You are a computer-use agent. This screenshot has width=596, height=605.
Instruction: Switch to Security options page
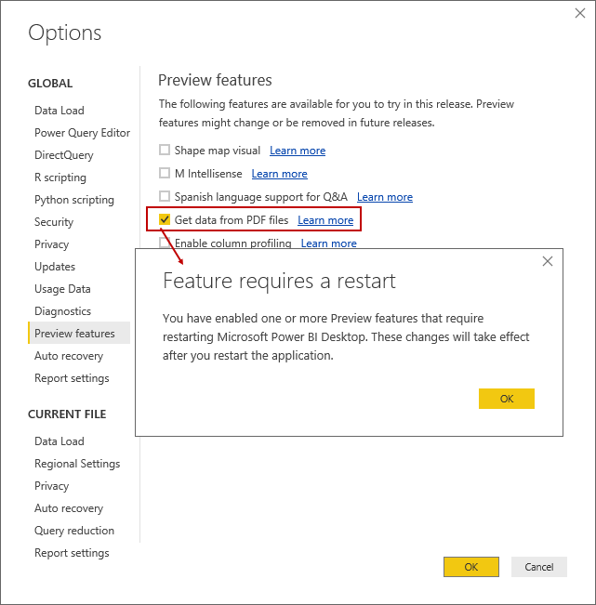click(54, 222)
